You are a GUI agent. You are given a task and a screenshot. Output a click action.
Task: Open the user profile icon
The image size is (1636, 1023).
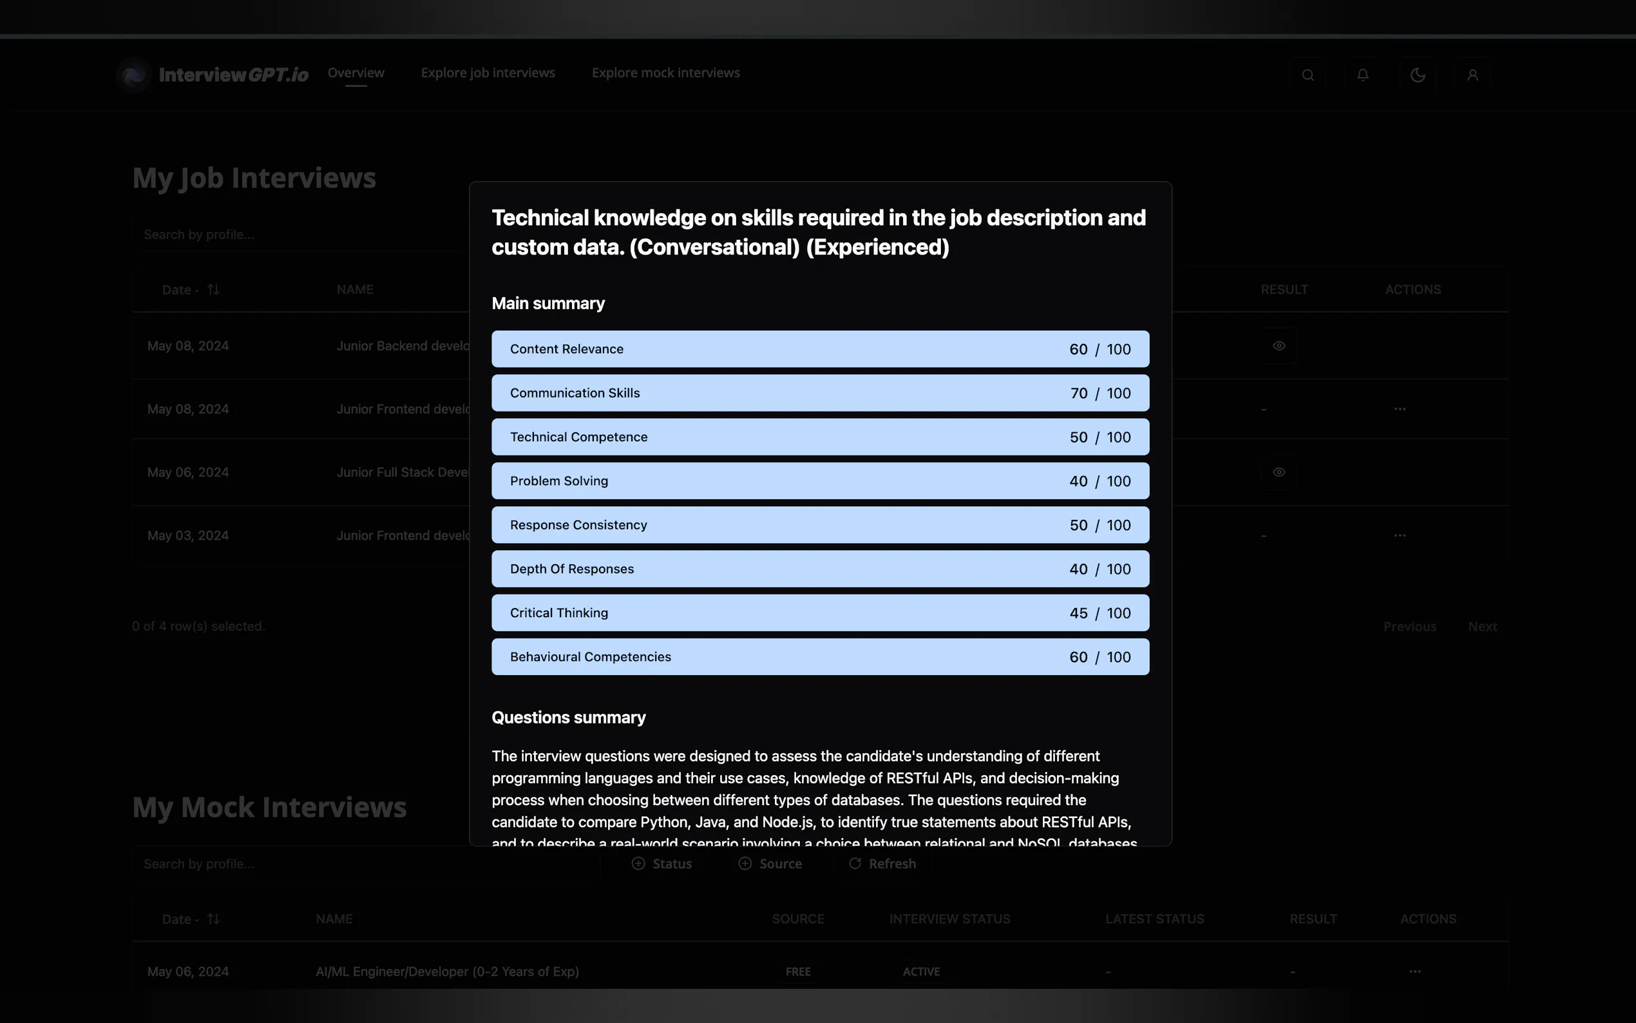point(1472,75)
